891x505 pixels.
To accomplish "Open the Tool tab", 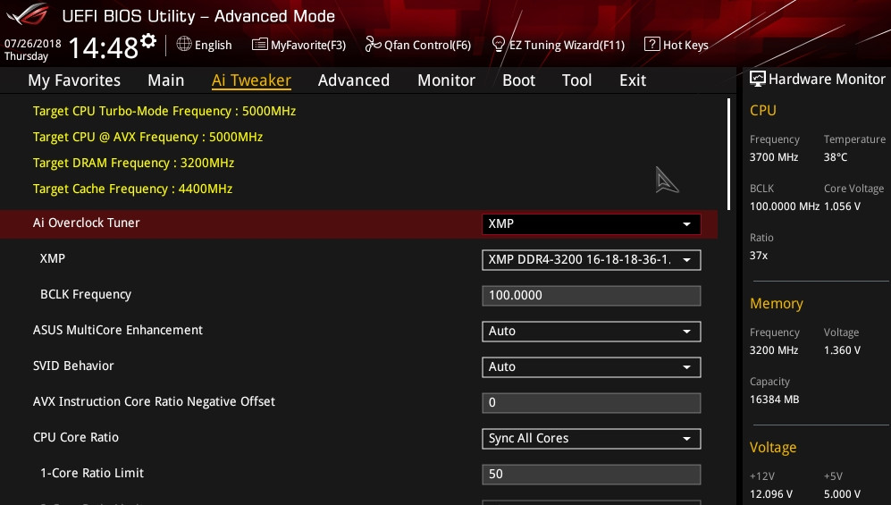I will pos(576,80).
